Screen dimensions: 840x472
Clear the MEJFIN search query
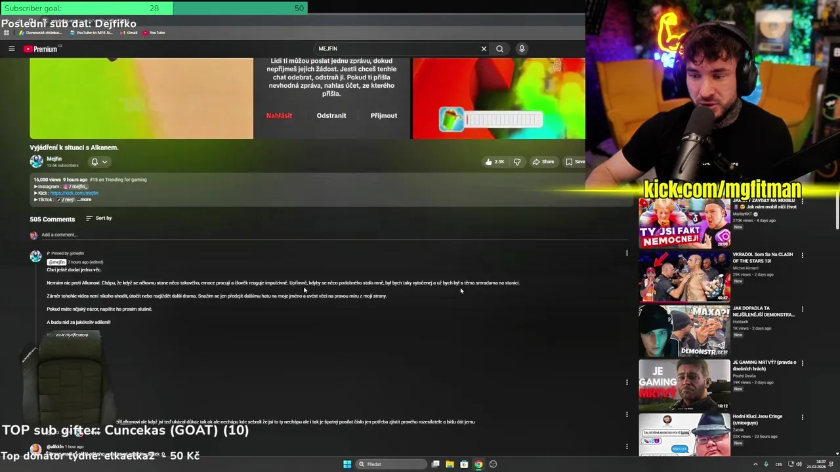(x=484, y=49)
